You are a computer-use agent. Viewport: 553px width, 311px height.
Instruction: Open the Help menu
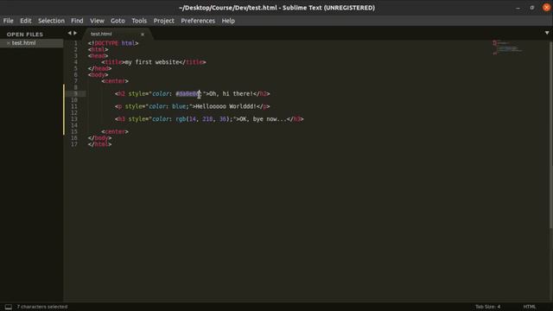(228, 21)
